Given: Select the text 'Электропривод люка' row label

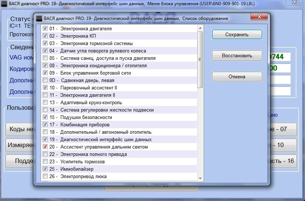Looking at the screenshot, I should tap(83, 177).
